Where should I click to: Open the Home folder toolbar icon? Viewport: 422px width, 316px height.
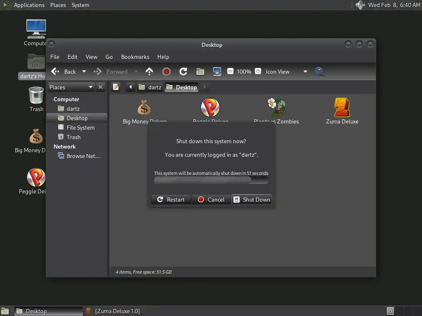tap(200, 72)
